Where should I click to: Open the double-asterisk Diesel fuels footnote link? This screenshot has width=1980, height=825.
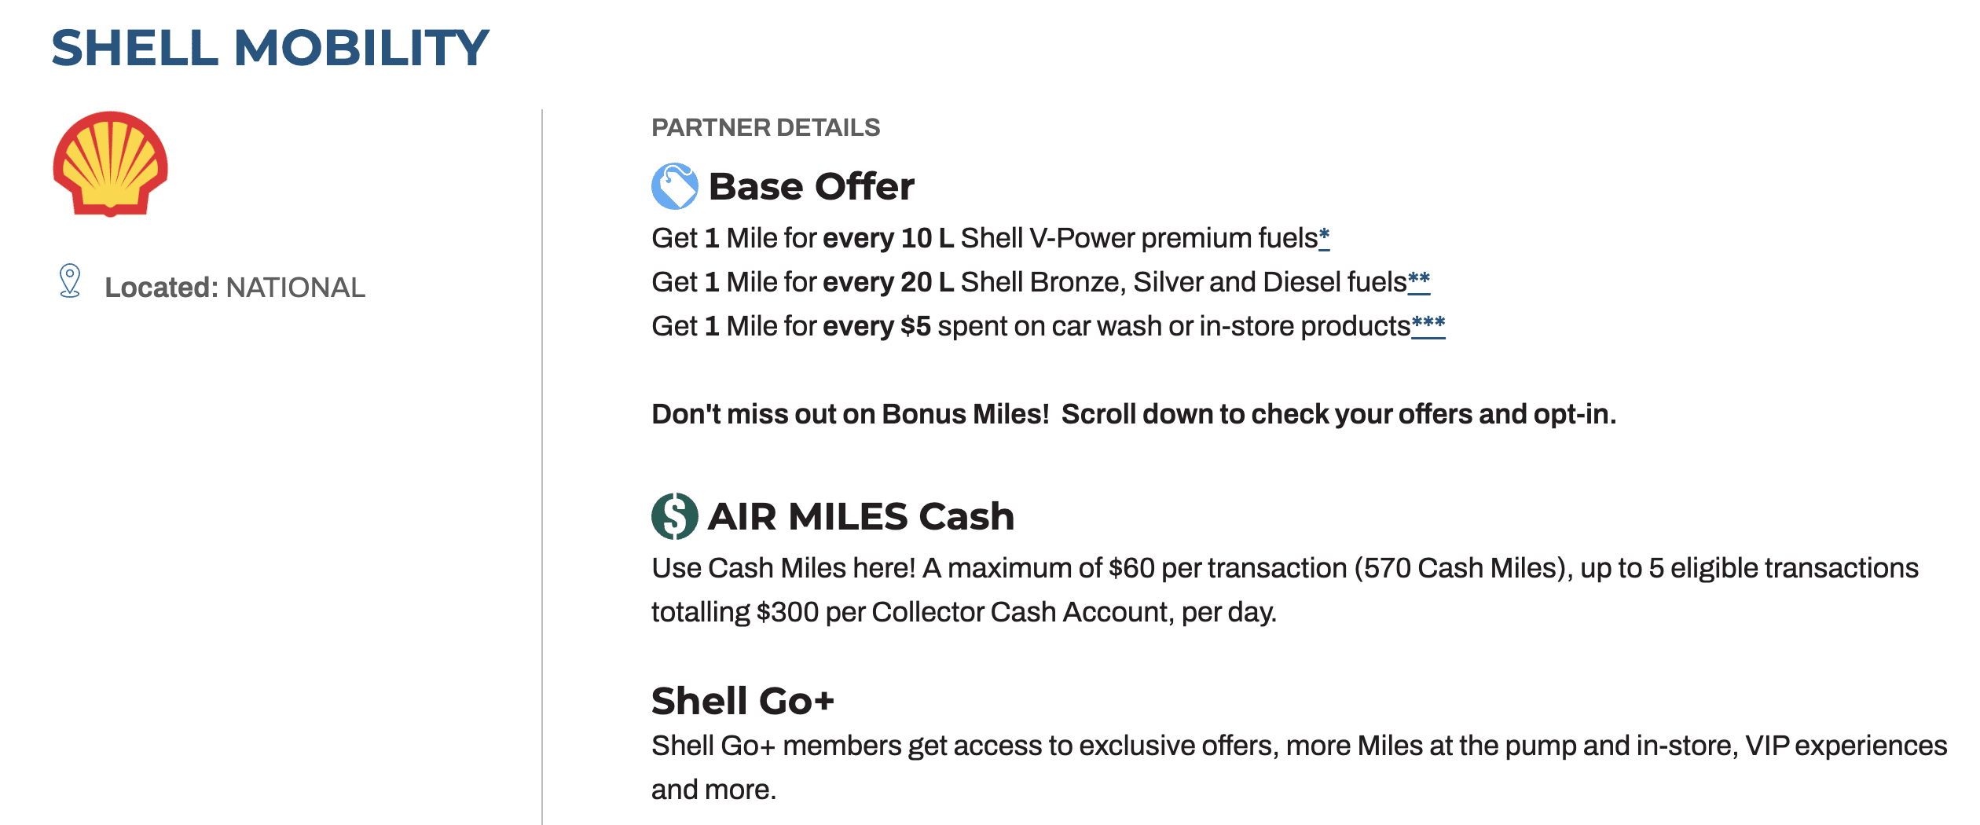1418,281
